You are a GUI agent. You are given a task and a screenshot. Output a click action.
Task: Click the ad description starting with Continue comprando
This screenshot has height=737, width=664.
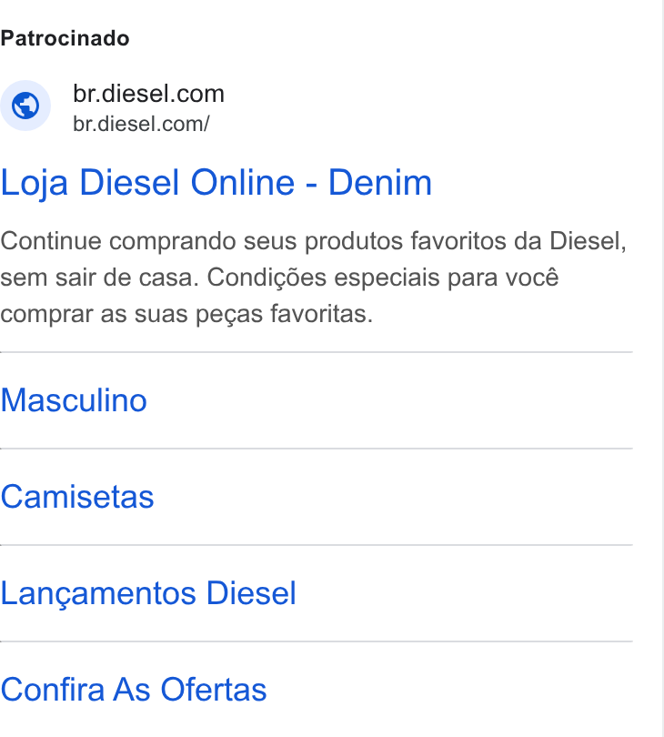tap(314, 278)
